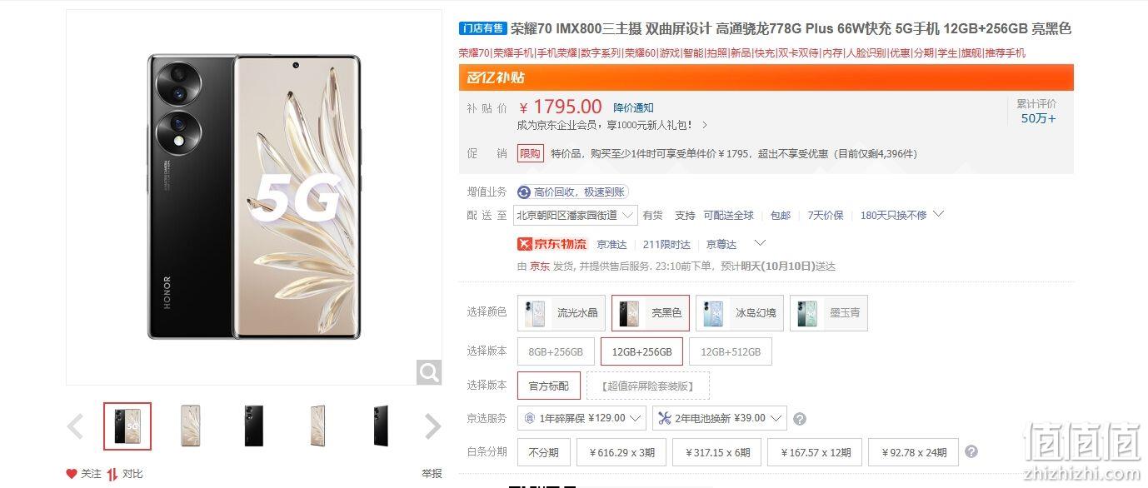The width and height of the screenshot is (1148, 488).
Task: Select the third product thumbnail, black phone back
Action: tap(254, 426)
